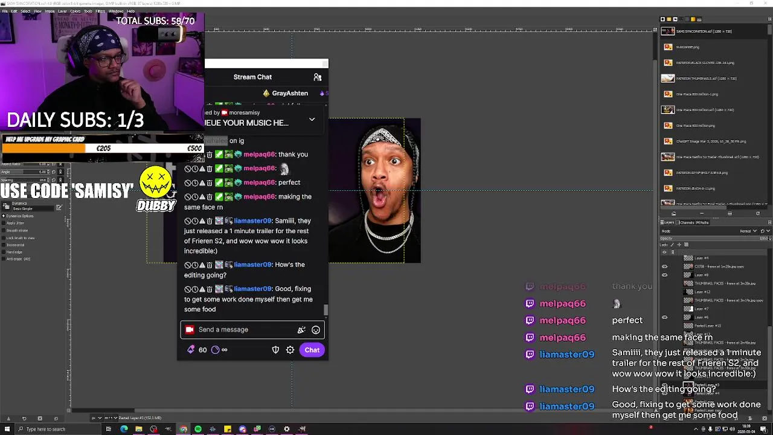This screenshot has width=773, height=435.
Task: Click create new display icon under images list
Action: [702, 213]
